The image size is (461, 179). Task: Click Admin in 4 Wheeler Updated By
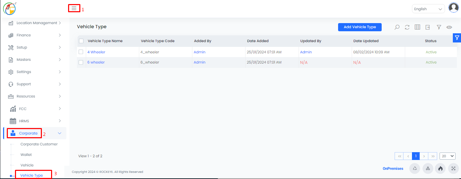306,52
